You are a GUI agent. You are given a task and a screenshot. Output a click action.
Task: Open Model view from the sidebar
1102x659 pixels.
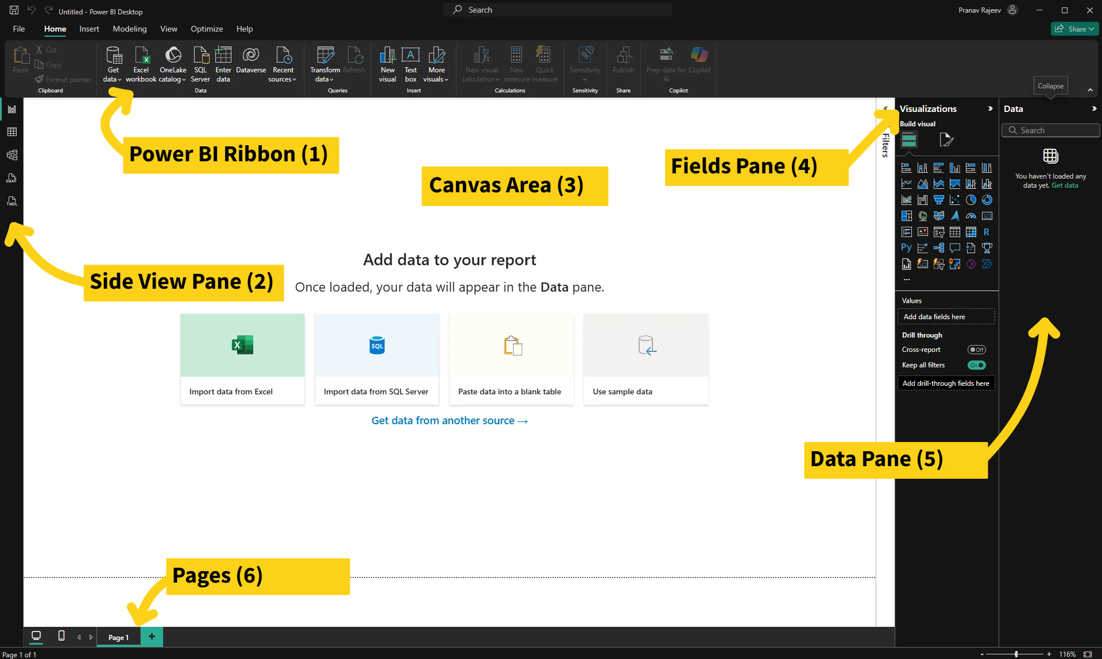(x=11, y=155)
